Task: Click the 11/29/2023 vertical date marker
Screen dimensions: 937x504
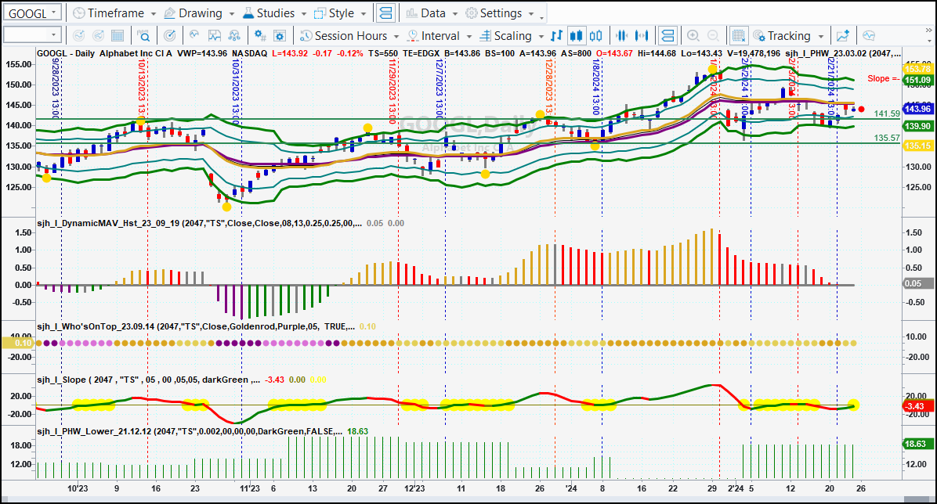Action: [393, 91]
